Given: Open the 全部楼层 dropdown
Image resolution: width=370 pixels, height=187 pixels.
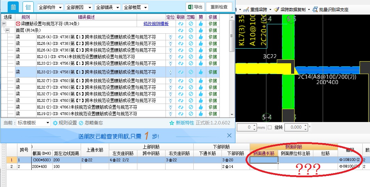Looking at the screenshot, I should (x=136, y=7).
